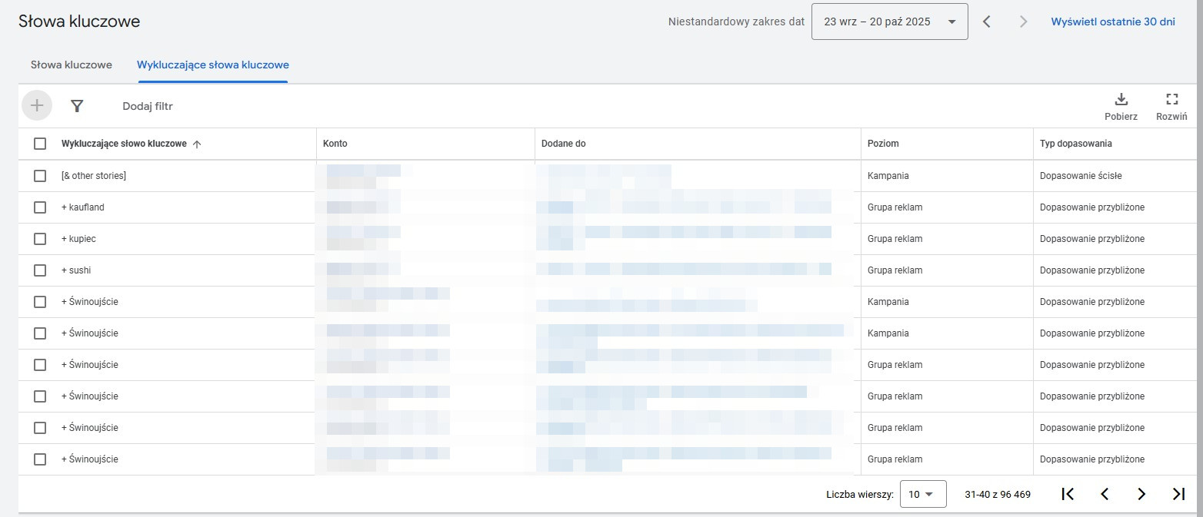Select all rows with header checkbox
The image size is (1203, 517).
pyautogui.click(x=40, y=144)
